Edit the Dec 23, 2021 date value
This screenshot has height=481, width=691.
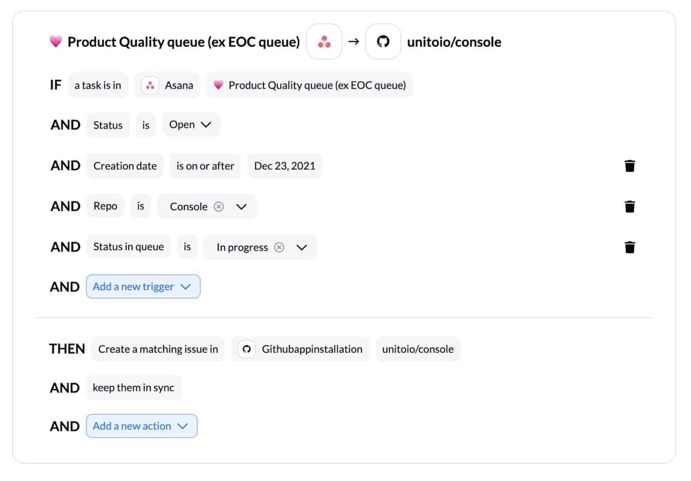(285, 166)
